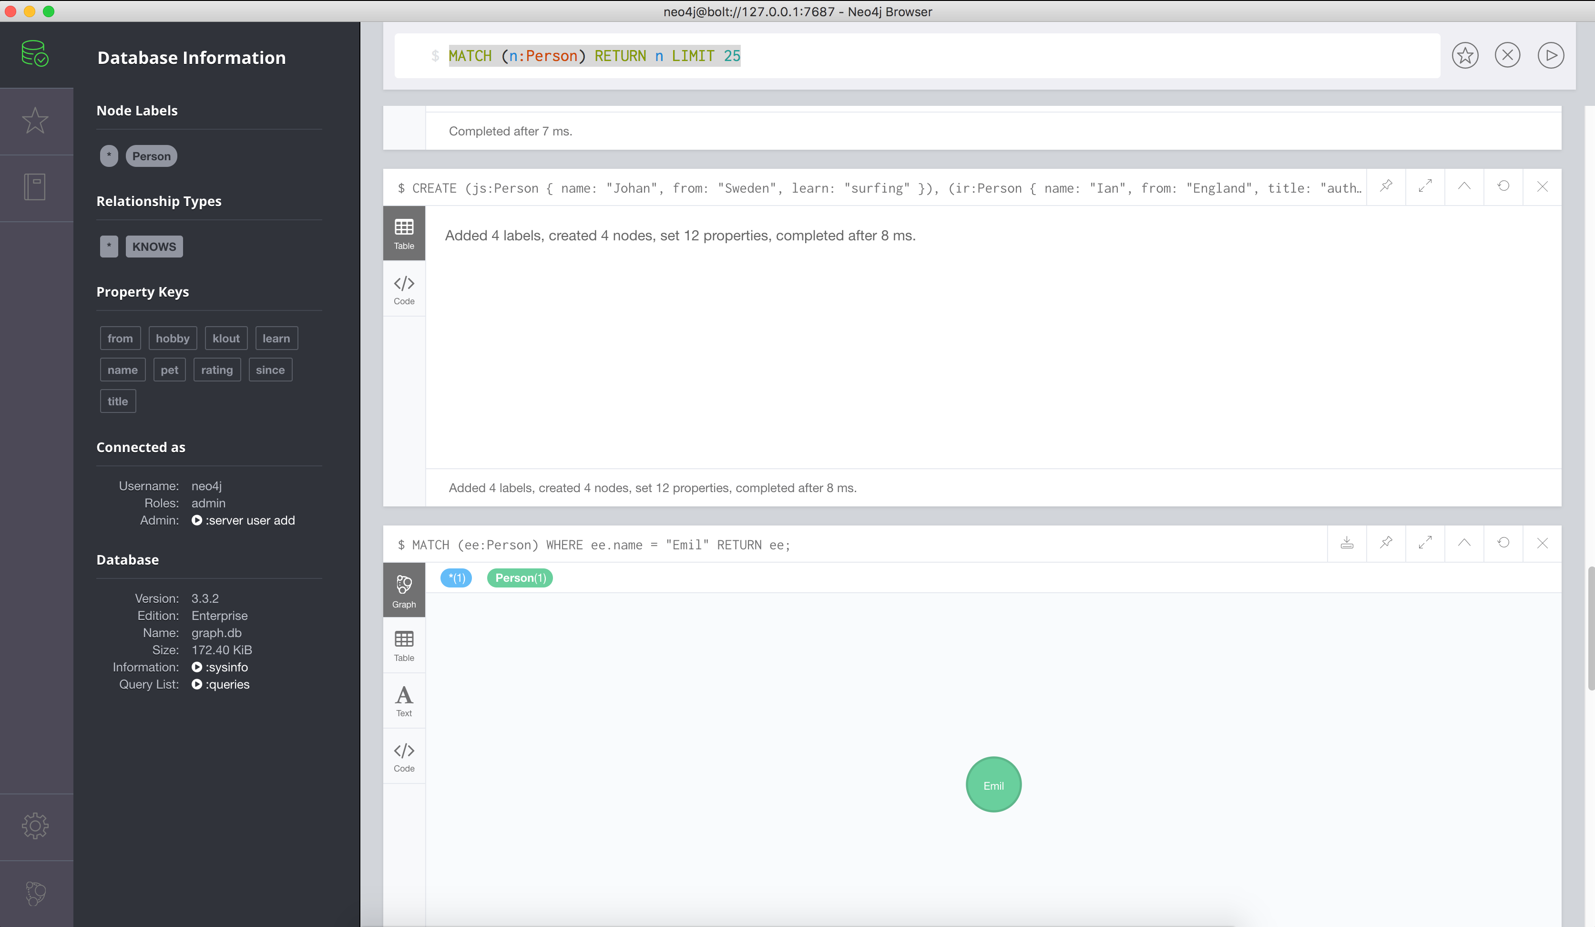Rerun the CREATE query with refresh icon

1503,186
